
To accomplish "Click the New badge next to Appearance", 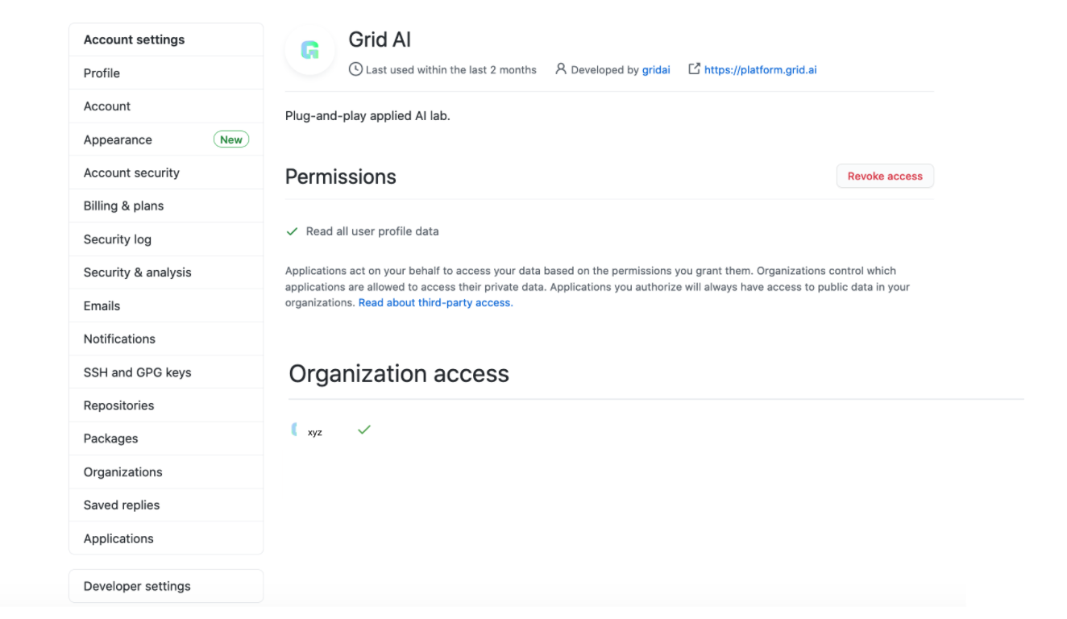I will coord(231,139).
